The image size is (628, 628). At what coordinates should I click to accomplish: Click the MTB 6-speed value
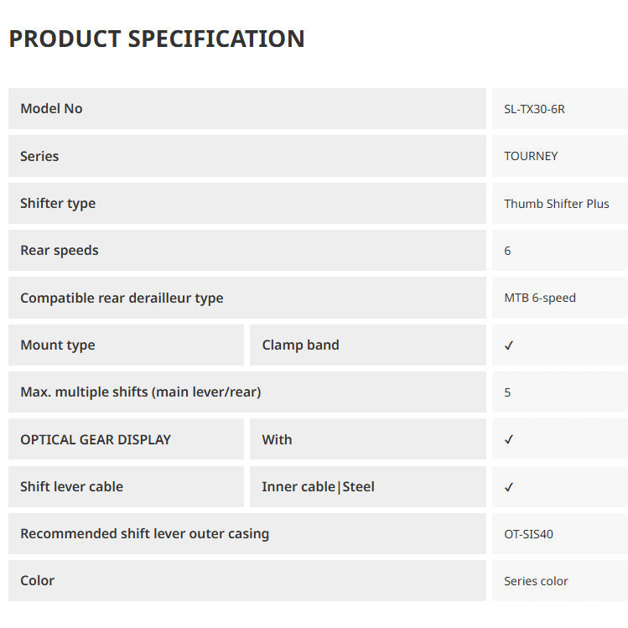point(539,298)
